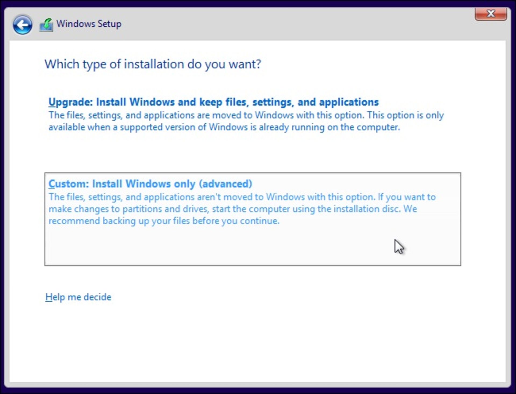
Task: Close the Windows Setup window
Action: (491, 13)
